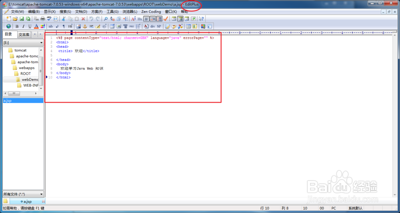Open browser preview with the globe icon
400x213 pixels.
[9, 26]
